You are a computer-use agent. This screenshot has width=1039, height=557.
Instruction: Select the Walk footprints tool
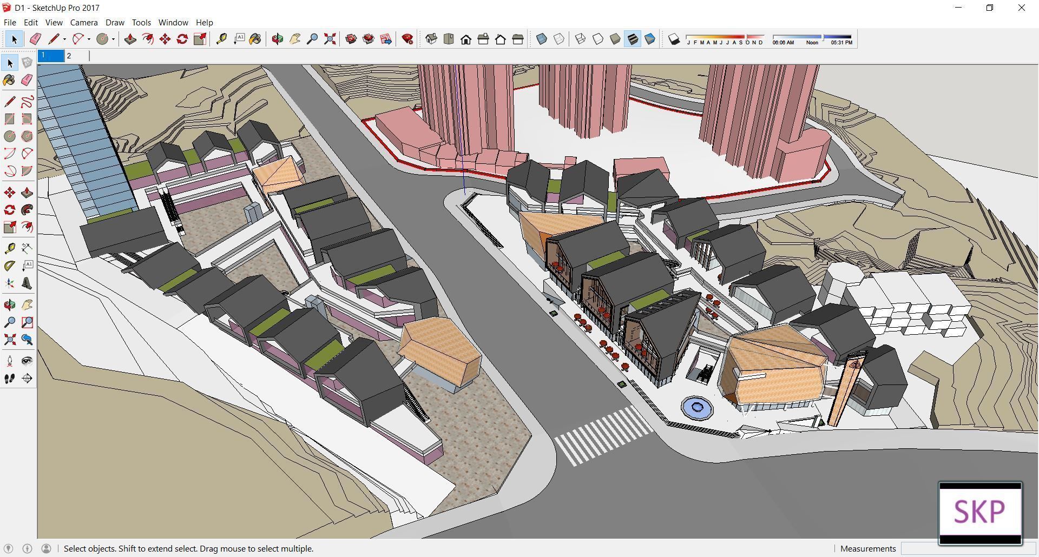tap(10, 379)
